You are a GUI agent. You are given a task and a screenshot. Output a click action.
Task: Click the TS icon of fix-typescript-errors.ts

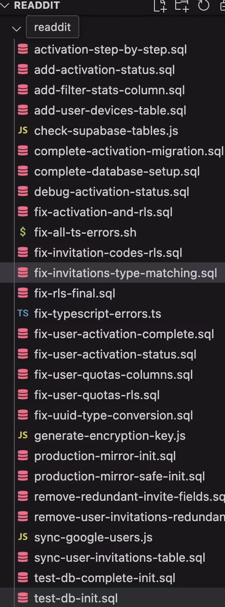click(22, 314)
